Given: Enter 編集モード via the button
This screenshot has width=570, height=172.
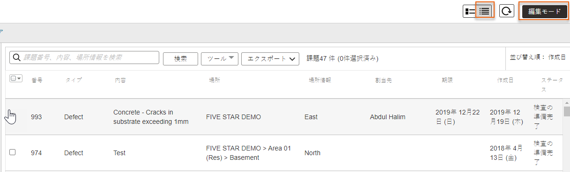Looking at the screenshot, I should click(544, 12).
